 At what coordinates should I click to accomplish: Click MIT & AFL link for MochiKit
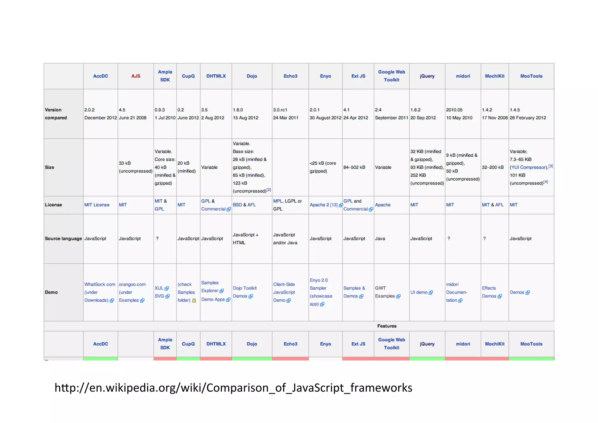(x=493, y=205)
